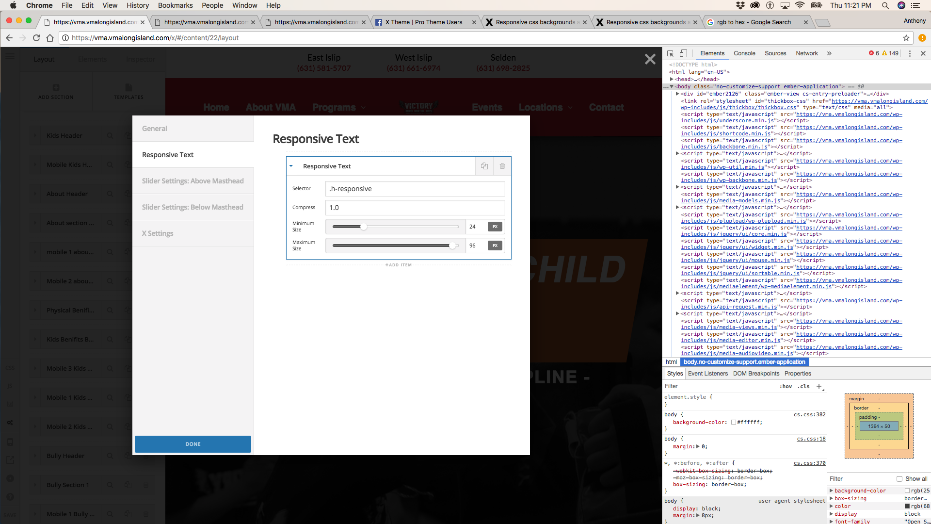
Task: Toggle the PX unit button for Minimum Size
Action: pyautogui.click(x=495, y=227)
